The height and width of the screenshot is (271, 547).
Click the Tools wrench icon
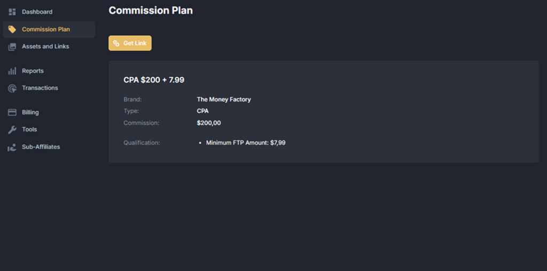pyautogui.click(x=12, y=130)
